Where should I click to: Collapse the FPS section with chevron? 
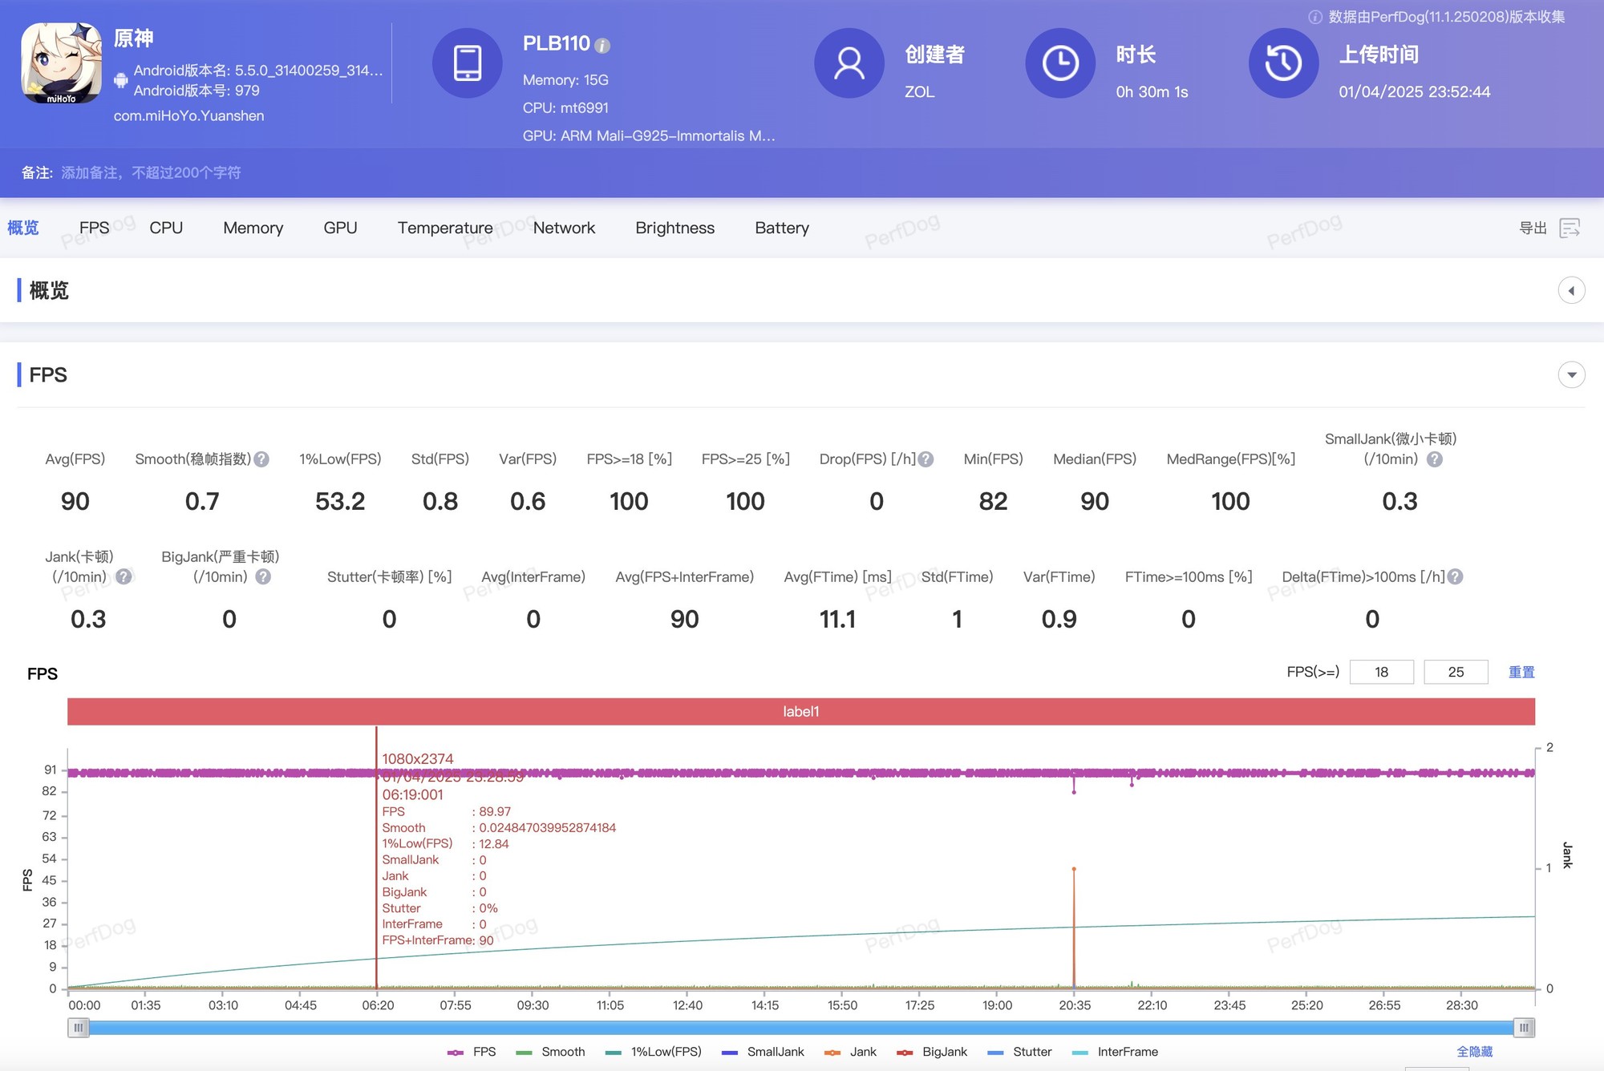[1571, 374]
